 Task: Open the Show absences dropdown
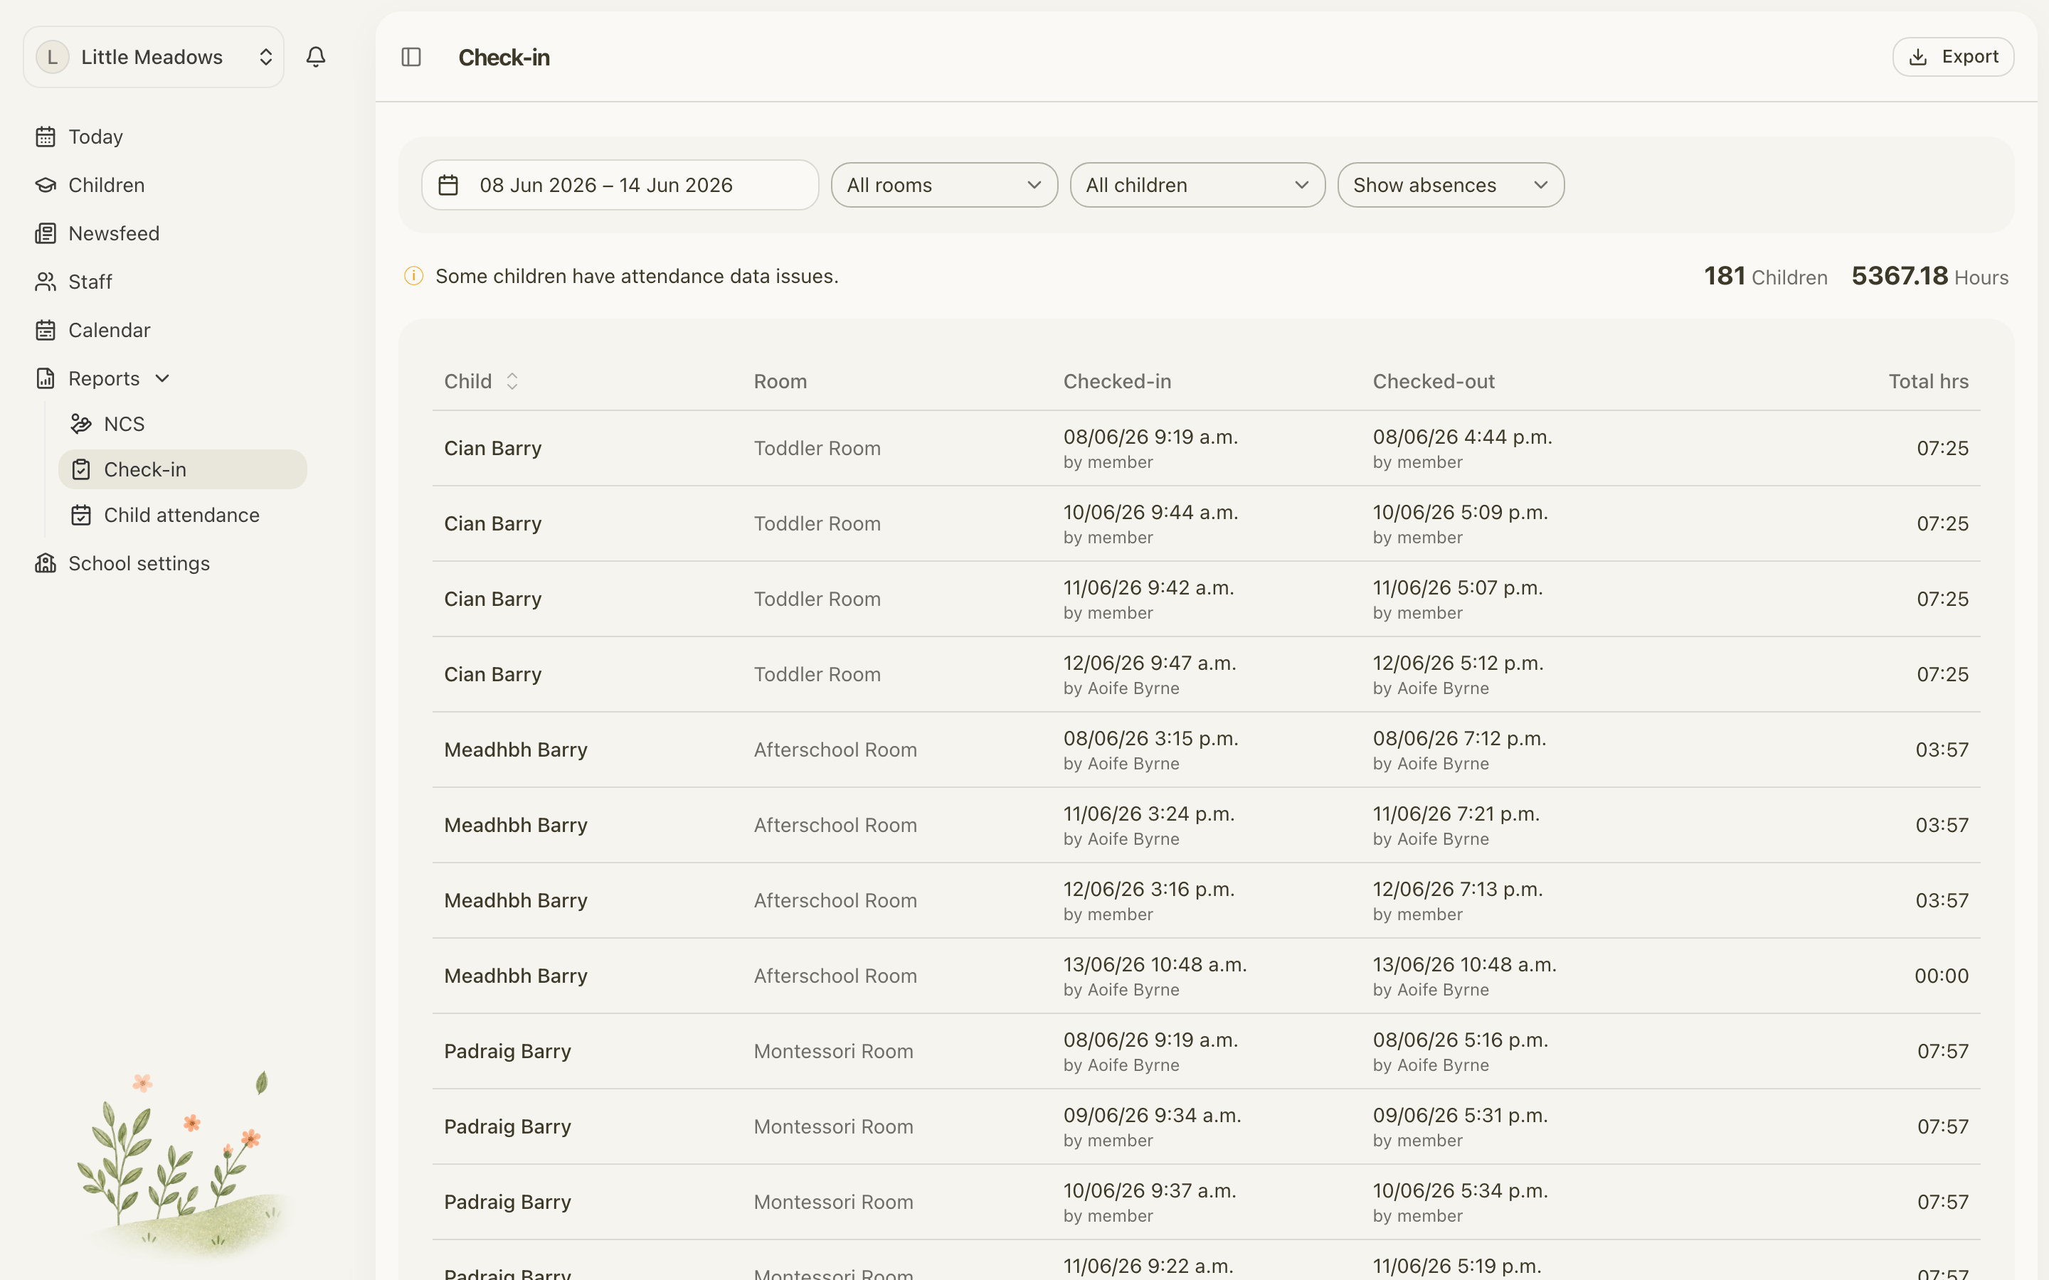tap(1451, 185)
